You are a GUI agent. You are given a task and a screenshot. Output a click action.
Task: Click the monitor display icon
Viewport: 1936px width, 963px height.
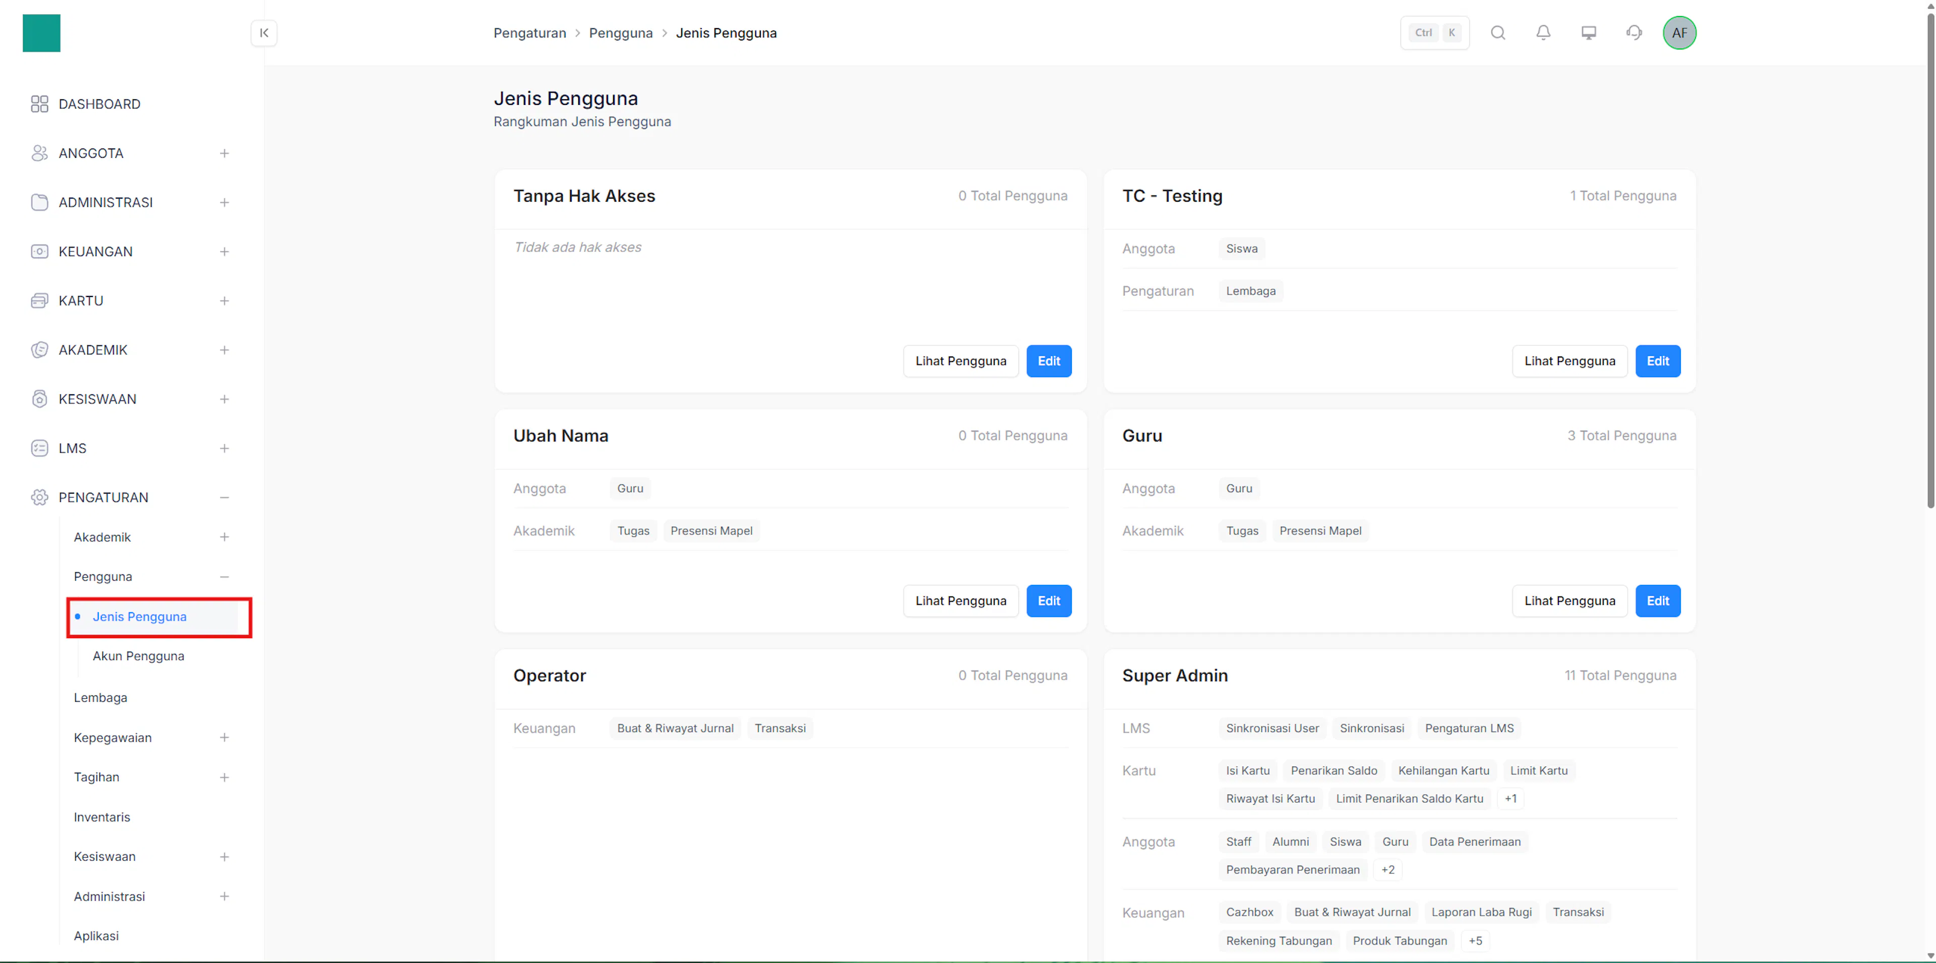click(1589, 33)
